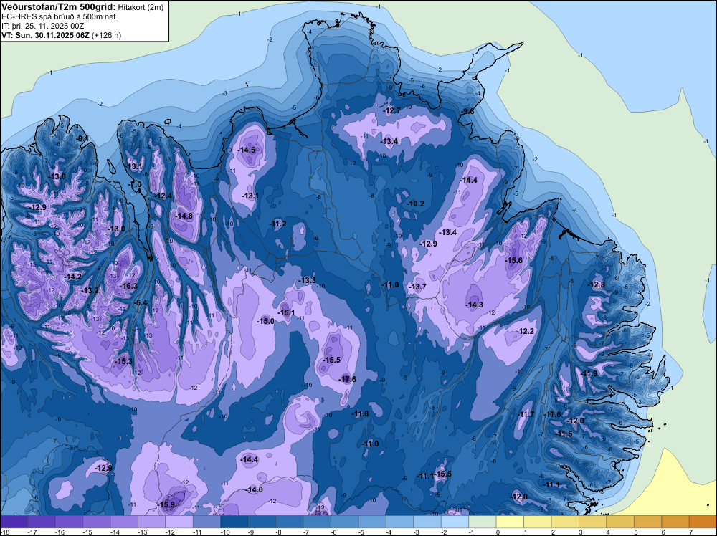Select the -15.0 temperature label
The width and height of the screenshot is (717, 536).
[x=266, y=321]
